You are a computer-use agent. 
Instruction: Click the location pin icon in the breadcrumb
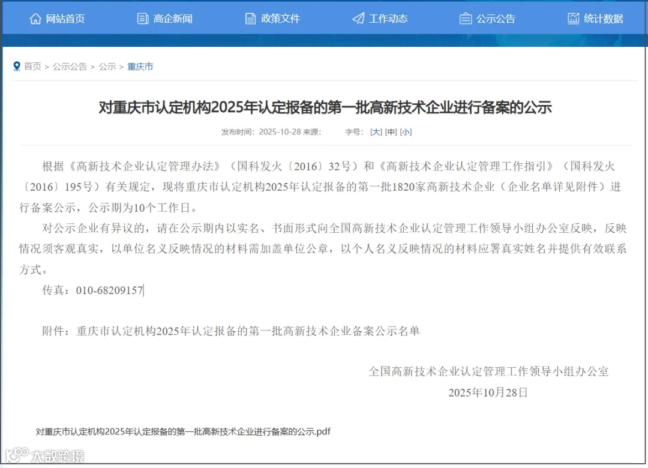click(17, 66)
